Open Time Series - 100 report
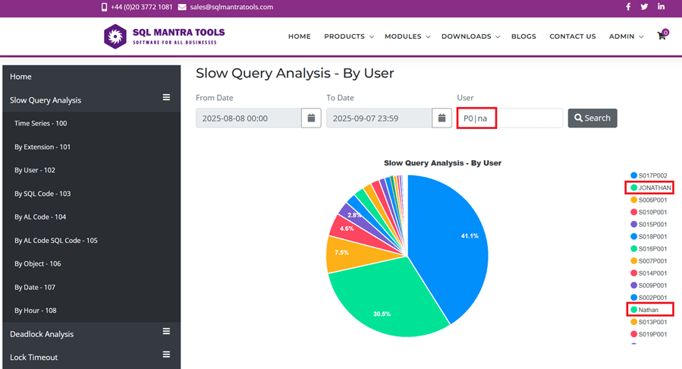Image resolution: width=682 pixels, height=369 pixels. click(40, 124)
